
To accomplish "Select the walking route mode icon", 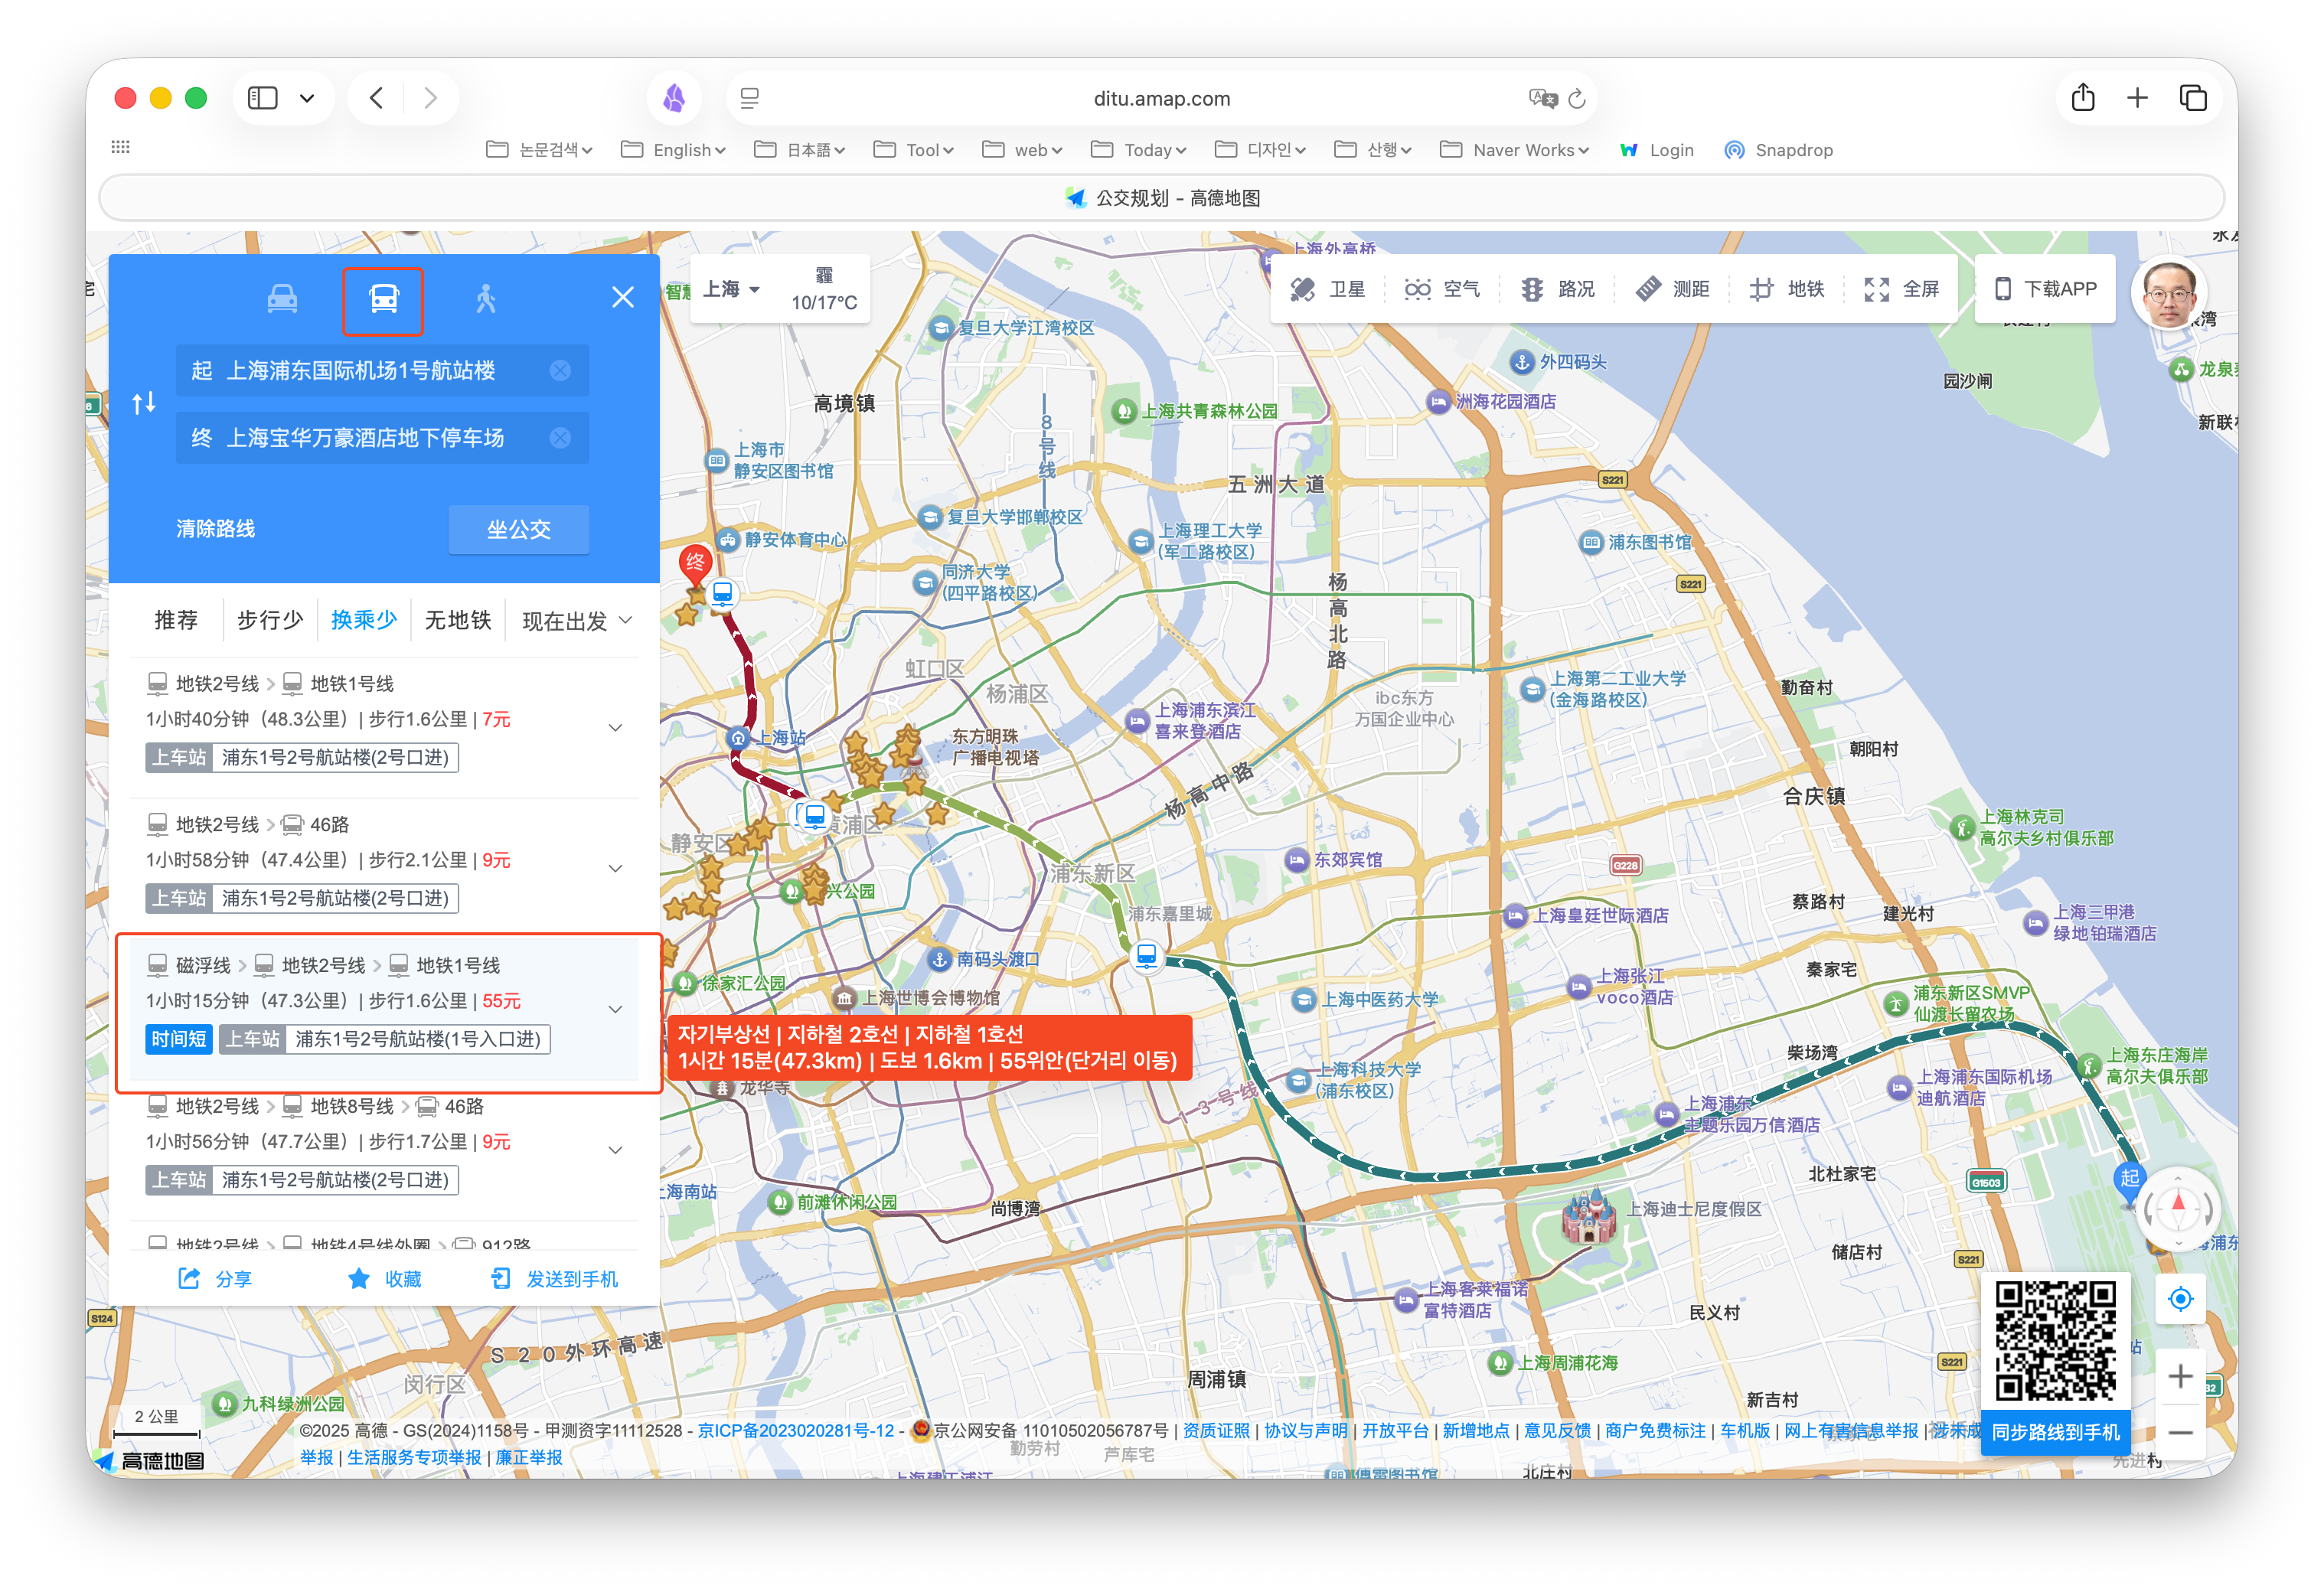I will (486, 299).
